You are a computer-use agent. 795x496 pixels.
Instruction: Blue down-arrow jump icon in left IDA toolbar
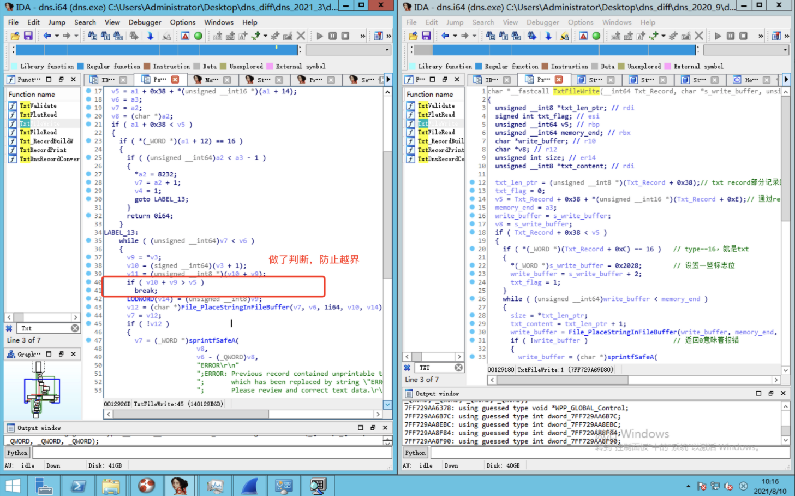point(150,36)
